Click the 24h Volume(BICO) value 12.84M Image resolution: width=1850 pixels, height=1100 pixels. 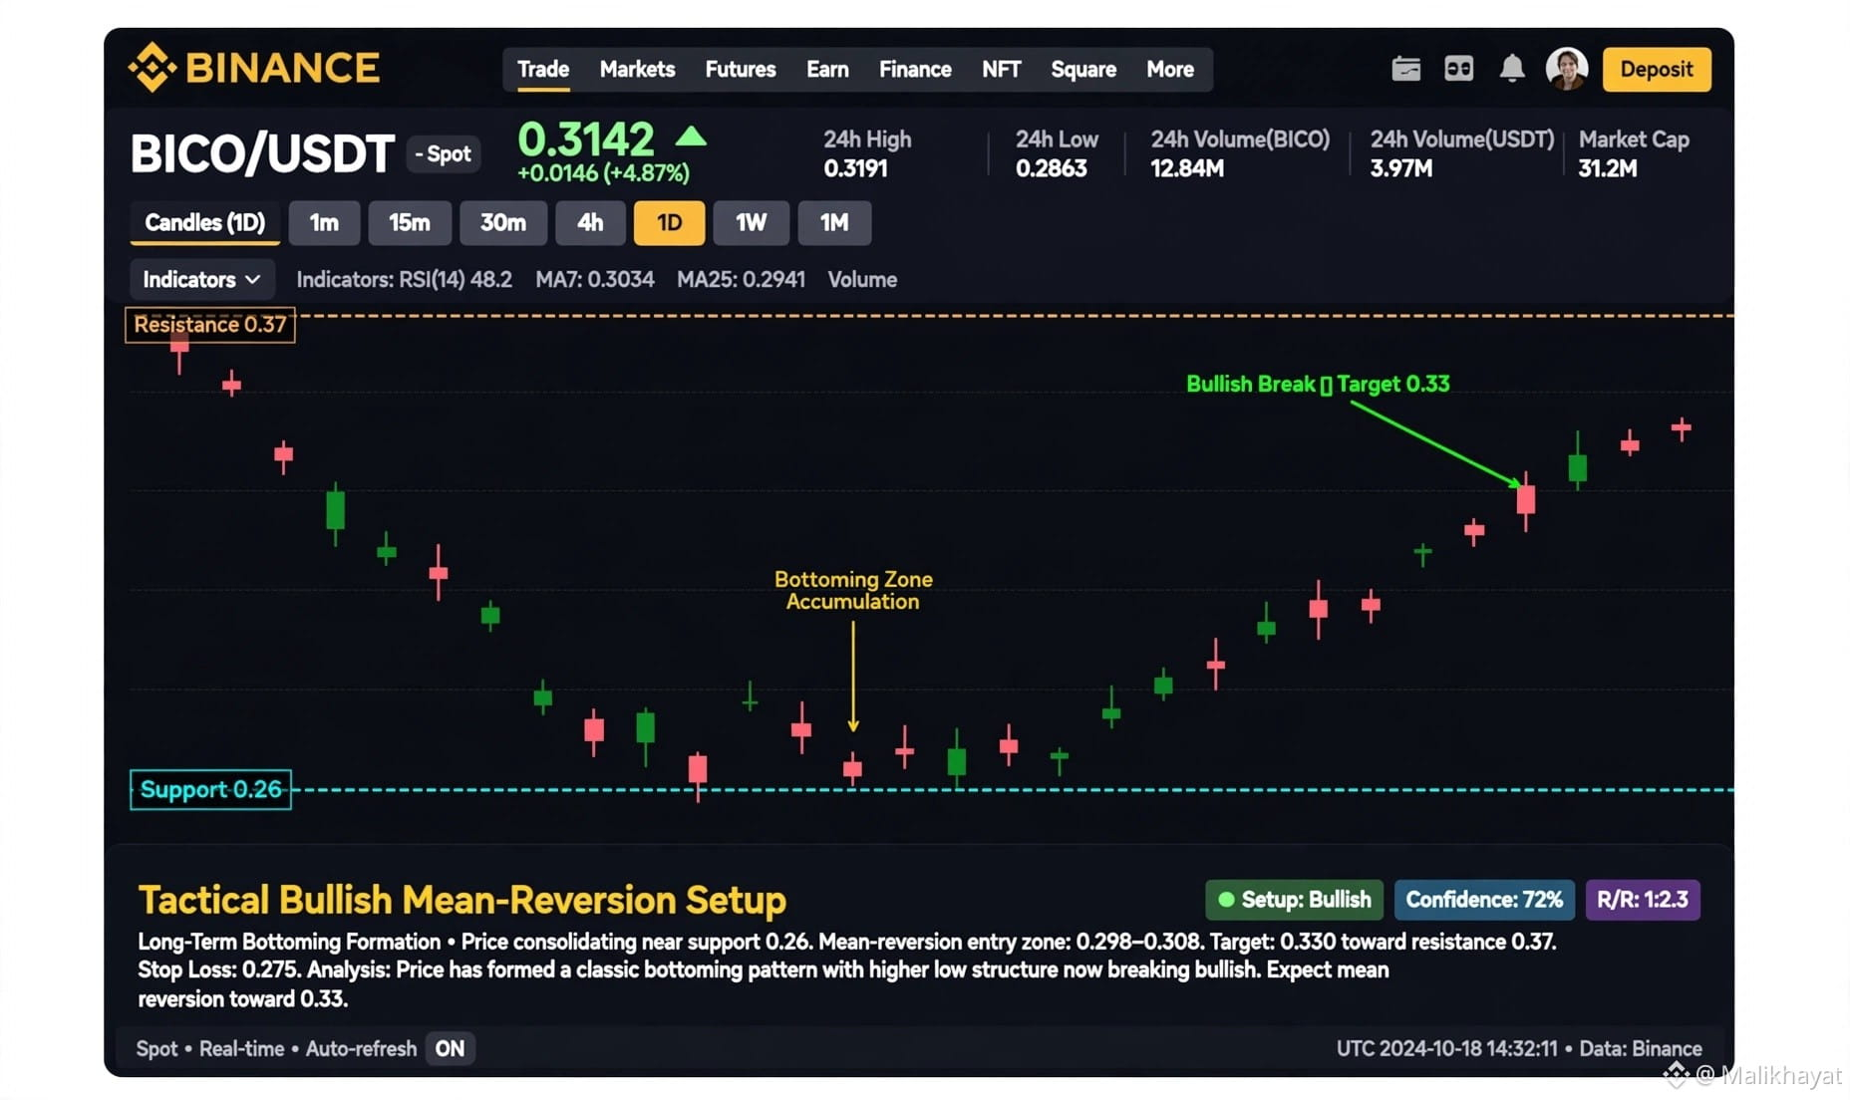coord(1187,168)
